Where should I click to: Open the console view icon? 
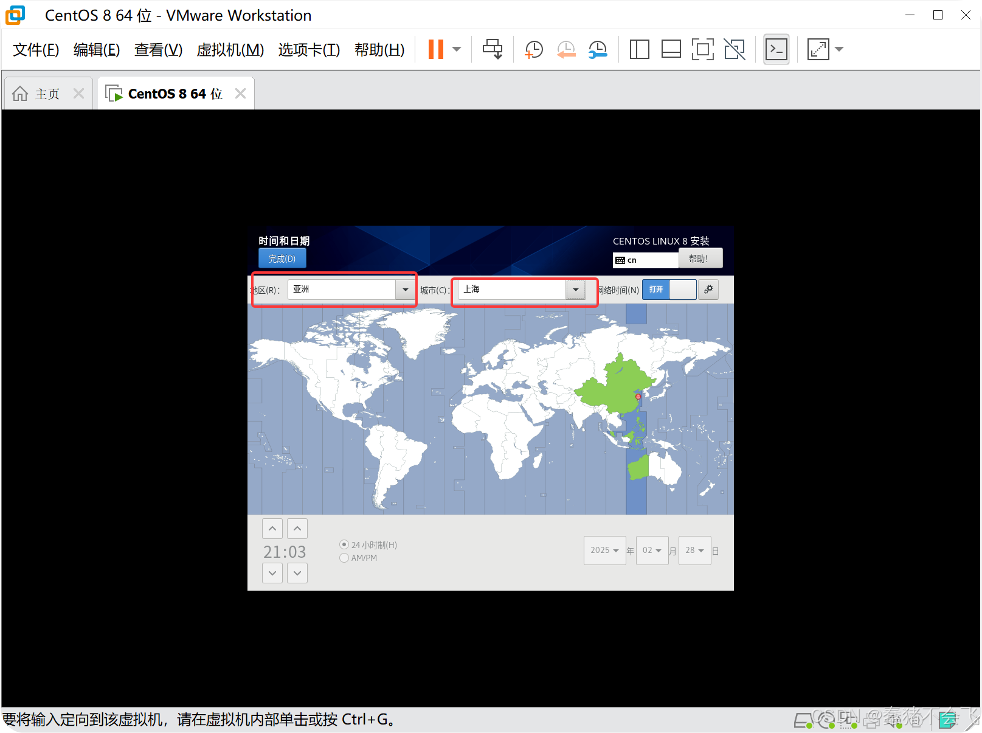point(776,49)
